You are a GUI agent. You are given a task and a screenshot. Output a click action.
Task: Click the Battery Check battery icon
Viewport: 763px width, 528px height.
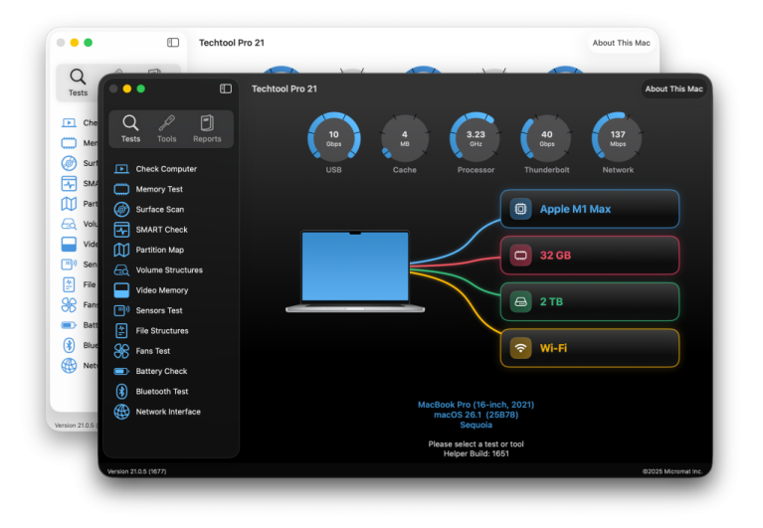121,372
